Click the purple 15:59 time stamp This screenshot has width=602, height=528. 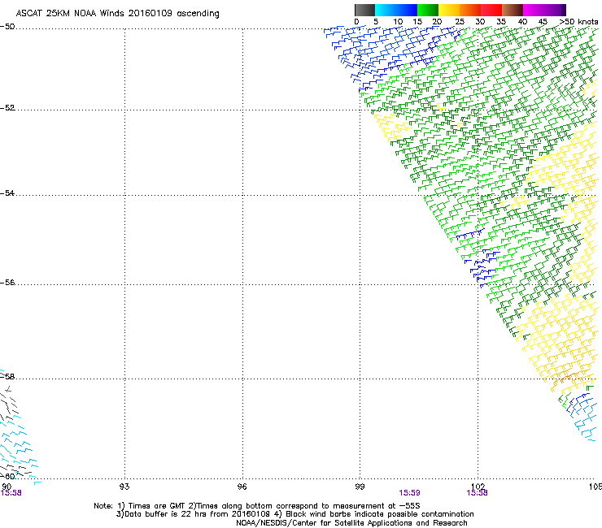point(409,493)
